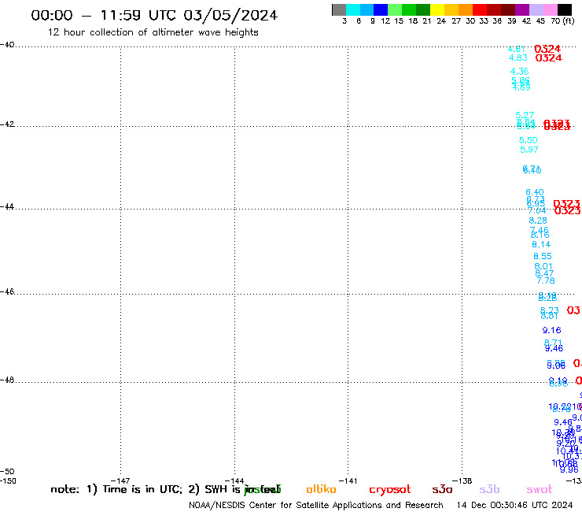Select the 'swot' legend label
This screenshot has width=582, height=512.
click(540, 490)
